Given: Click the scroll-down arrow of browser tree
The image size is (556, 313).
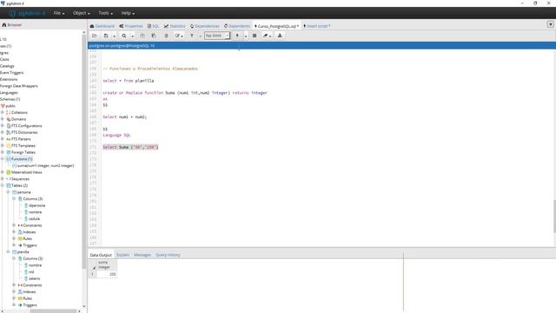Looking at the screenshot, I should coord(84,306).
